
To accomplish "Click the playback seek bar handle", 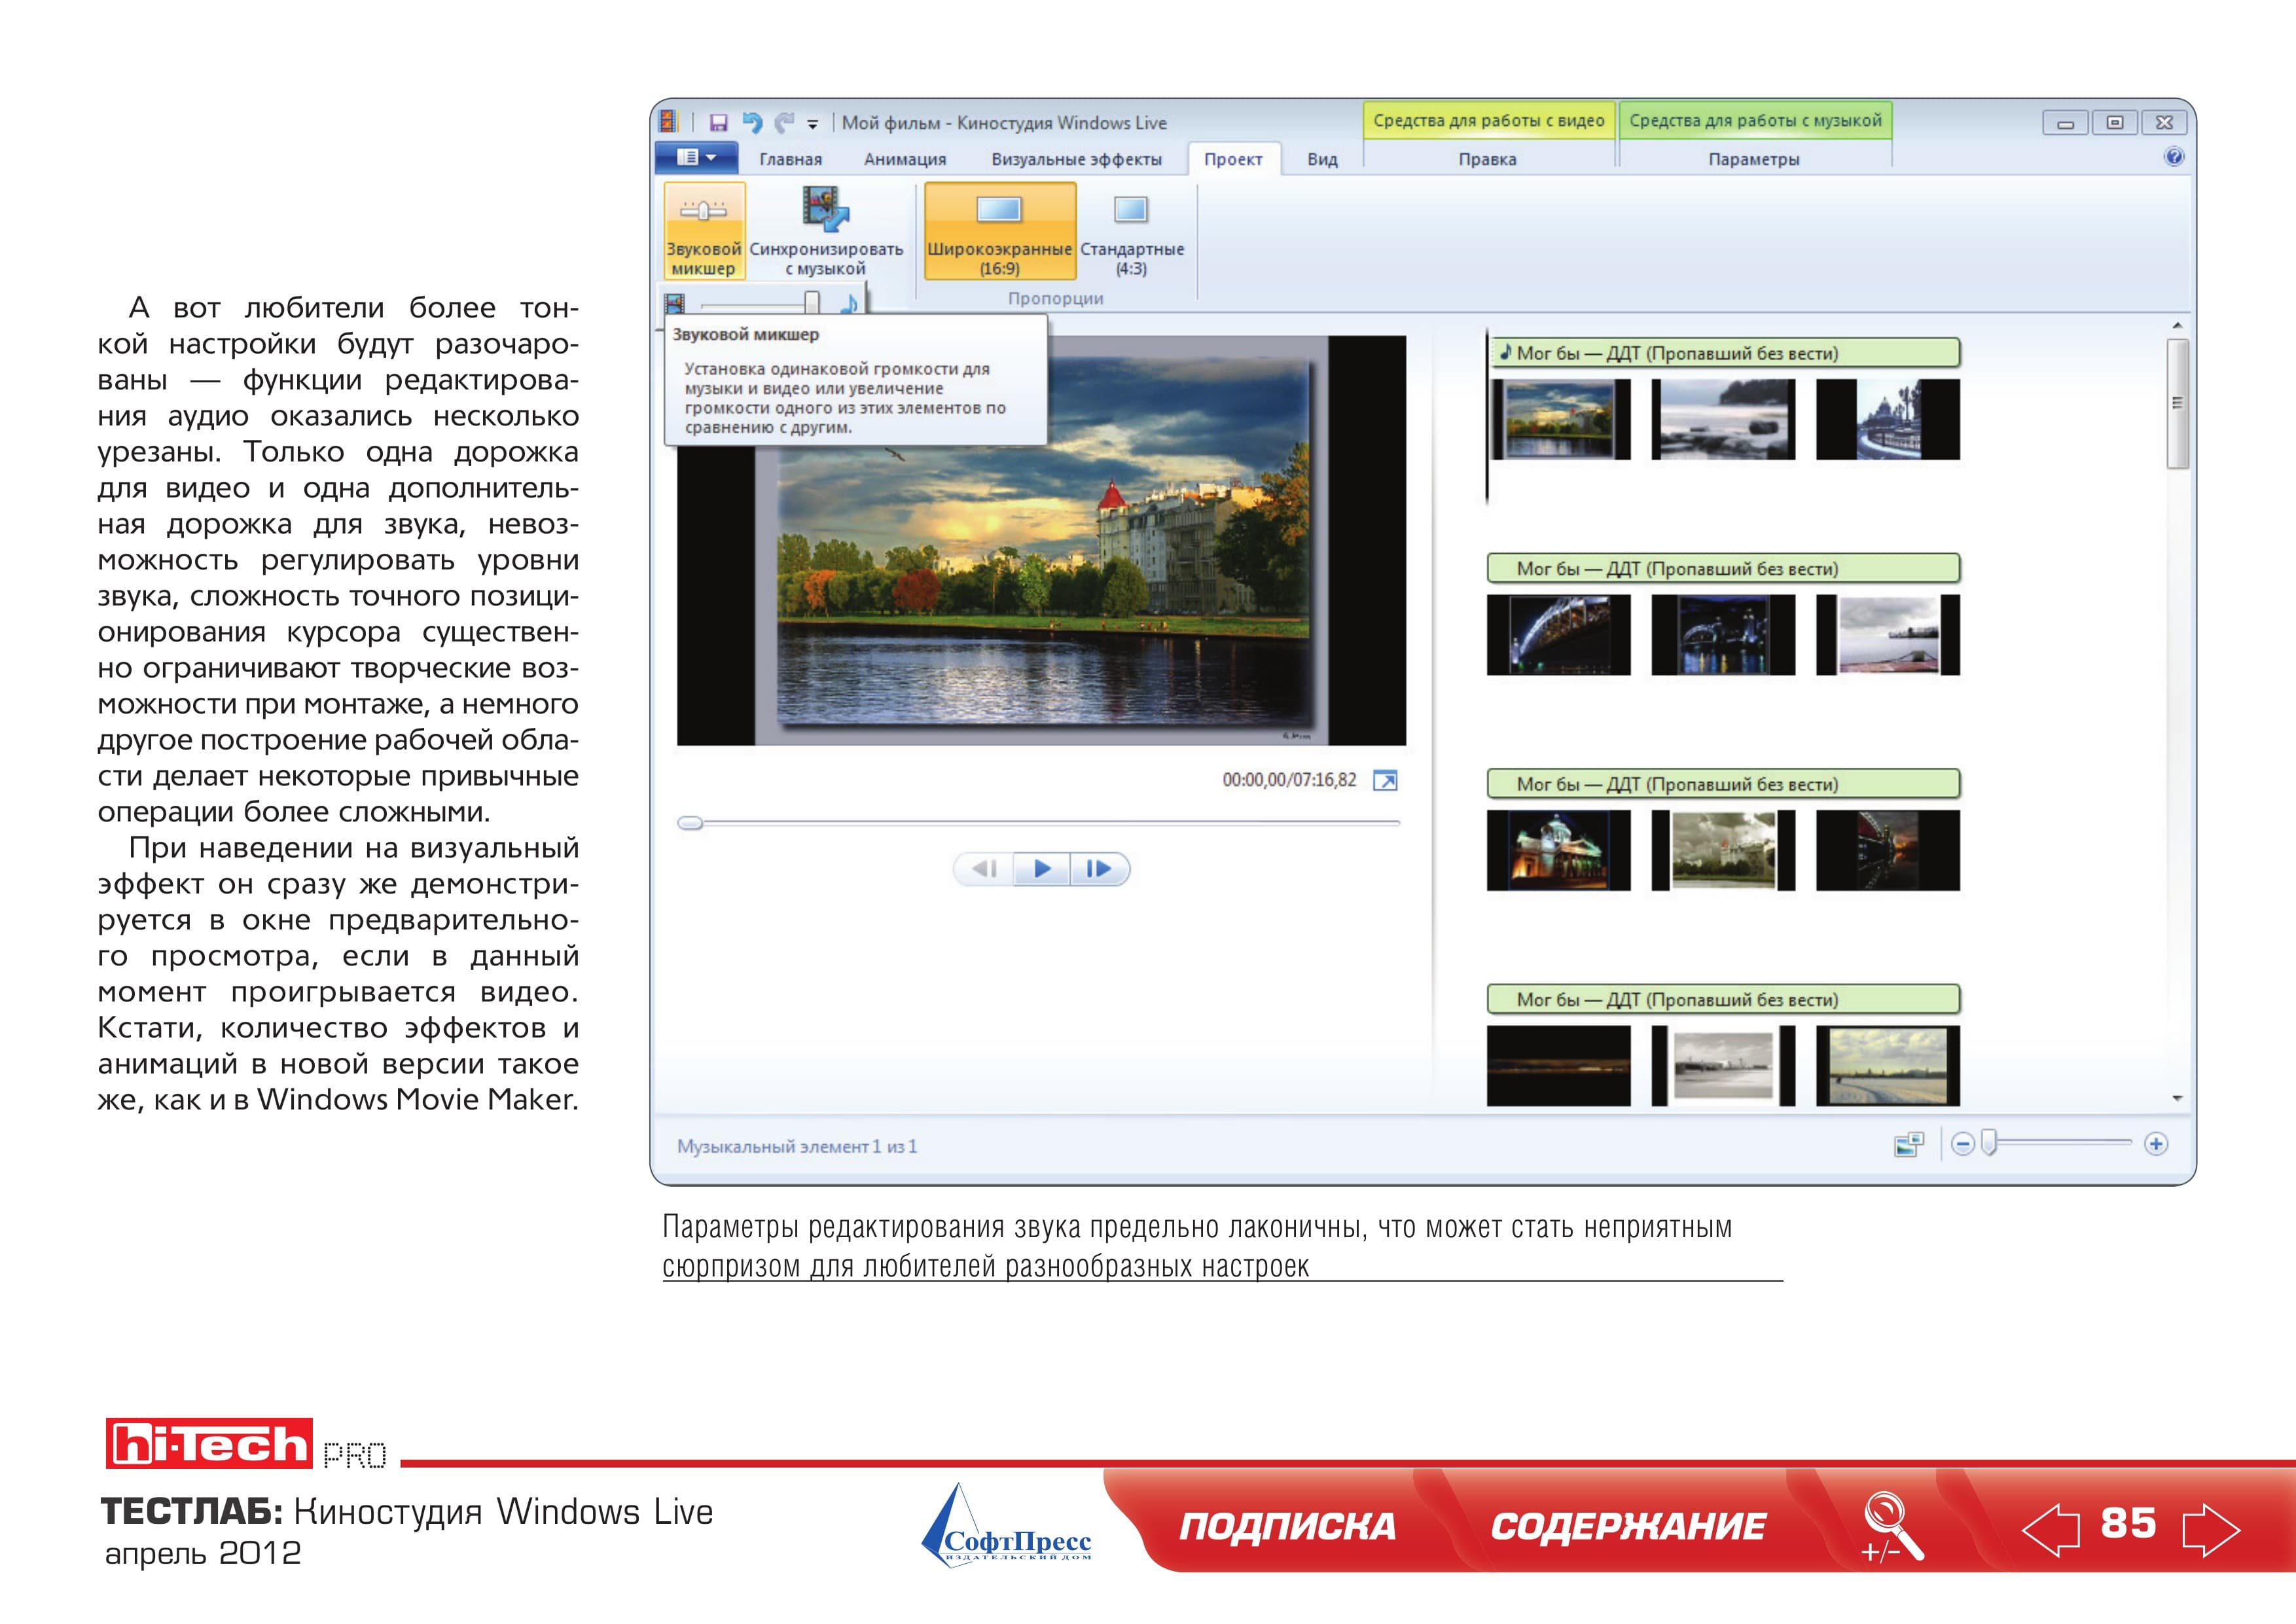I will [690, 823].
